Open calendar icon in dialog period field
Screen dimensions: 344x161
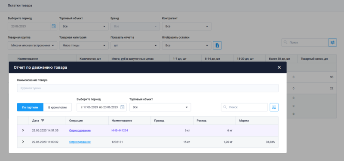[123, 107]
